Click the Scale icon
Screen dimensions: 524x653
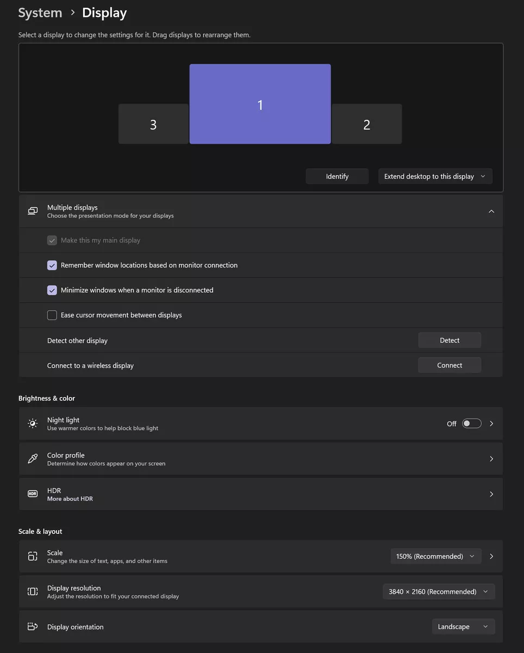[33, 556]
